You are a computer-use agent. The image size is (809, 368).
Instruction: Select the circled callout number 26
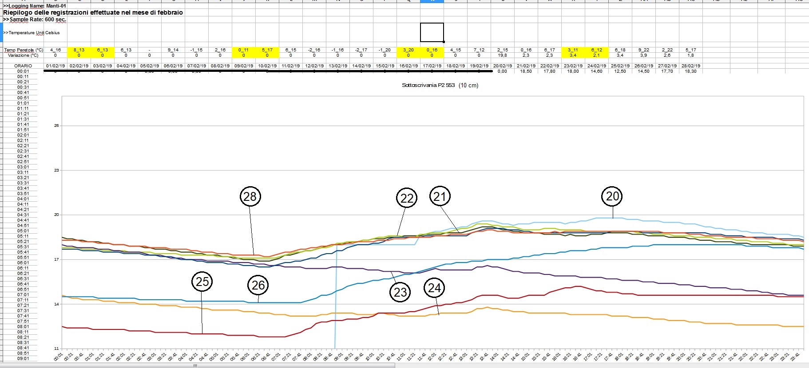(x=258, y=285)
